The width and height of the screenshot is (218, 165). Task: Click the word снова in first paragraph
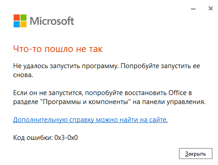click(x=23, y=75)
